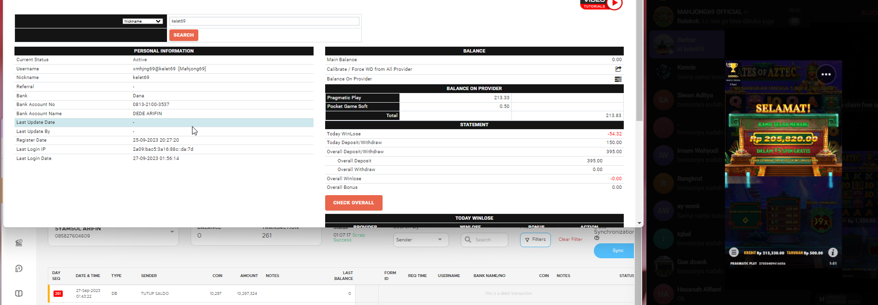Click the three-dots menu on game image

point(826,74)
